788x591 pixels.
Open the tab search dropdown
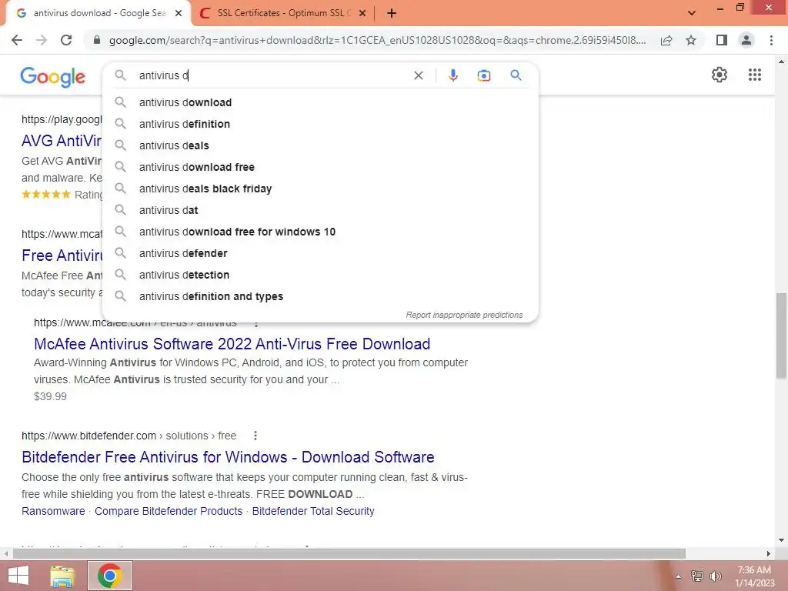[x=692, y=13]
